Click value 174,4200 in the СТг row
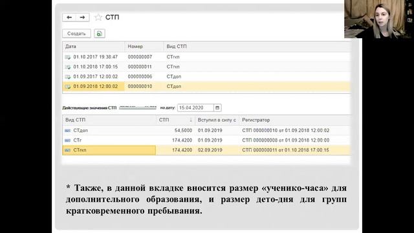 (x=182, y=140)
